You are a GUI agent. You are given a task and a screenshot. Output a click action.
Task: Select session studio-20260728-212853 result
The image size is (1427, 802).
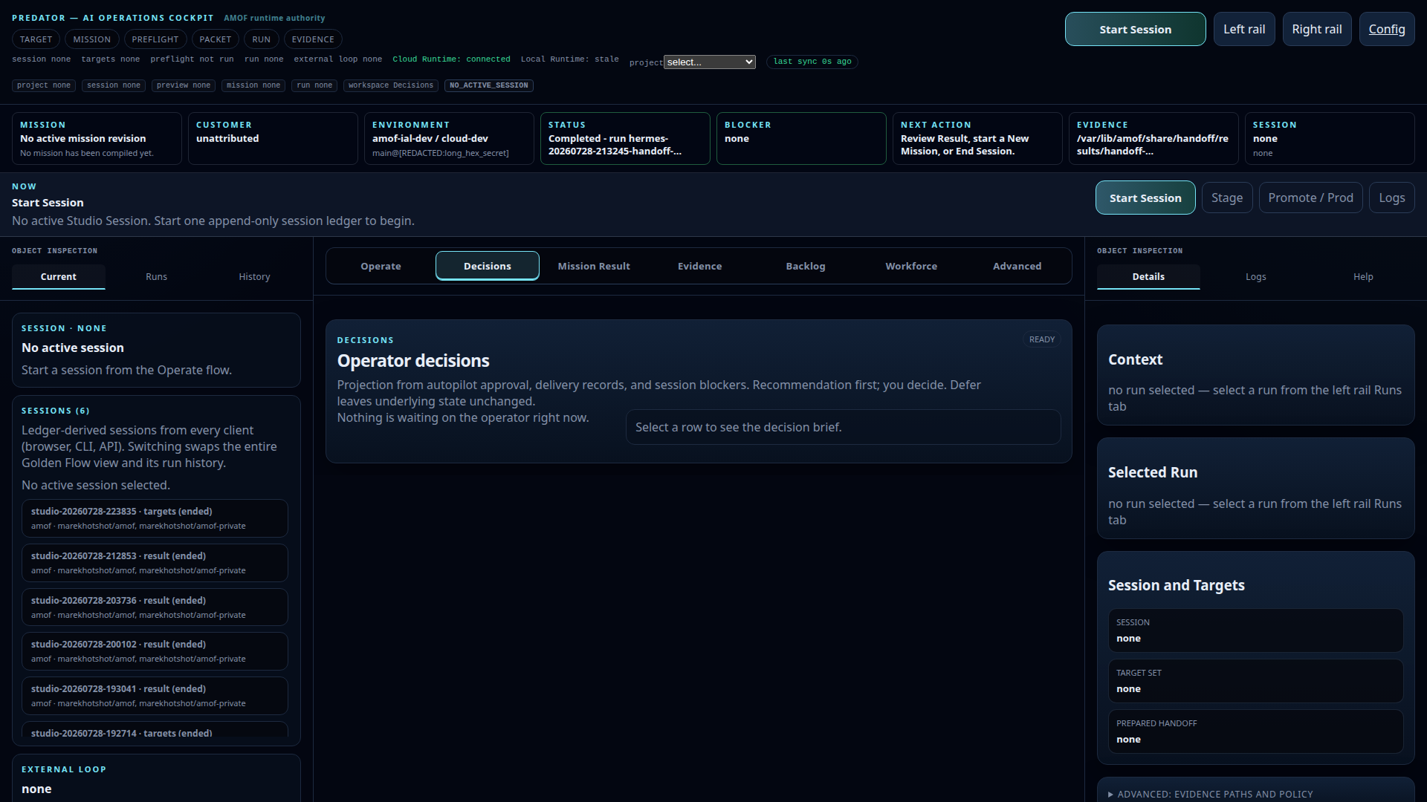click(x=155, y=563)
